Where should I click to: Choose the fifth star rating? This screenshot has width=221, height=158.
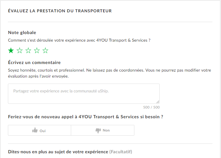[45, 50]
